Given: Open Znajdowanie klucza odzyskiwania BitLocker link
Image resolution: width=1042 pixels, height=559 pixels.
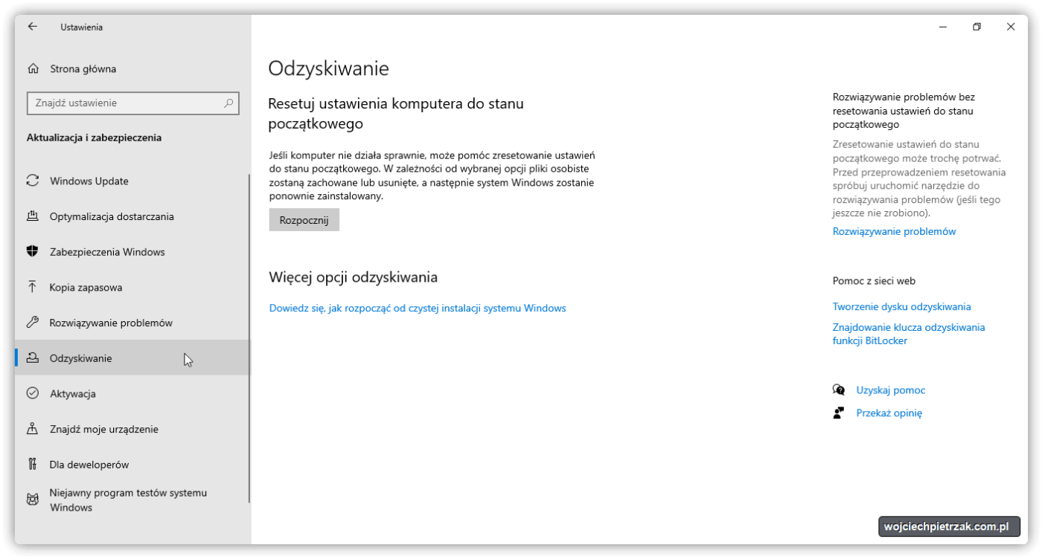Looking at the screenshot, I should click(909, 334).
